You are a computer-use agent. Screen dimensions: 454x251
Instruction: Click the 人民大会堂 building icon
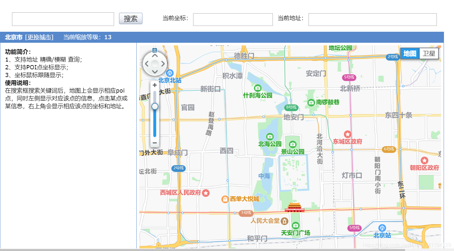pos(285,221)
